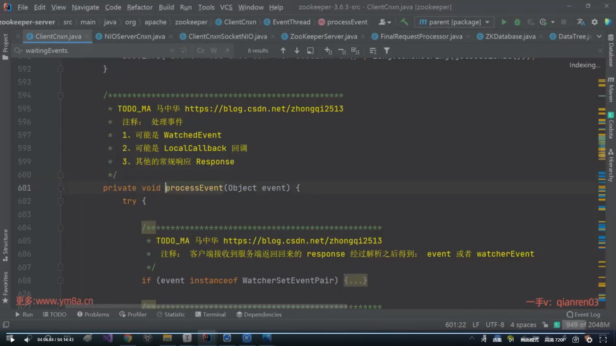Open the Terminal tool window
Screen dimensions: 616x346
tap(210, 315)
